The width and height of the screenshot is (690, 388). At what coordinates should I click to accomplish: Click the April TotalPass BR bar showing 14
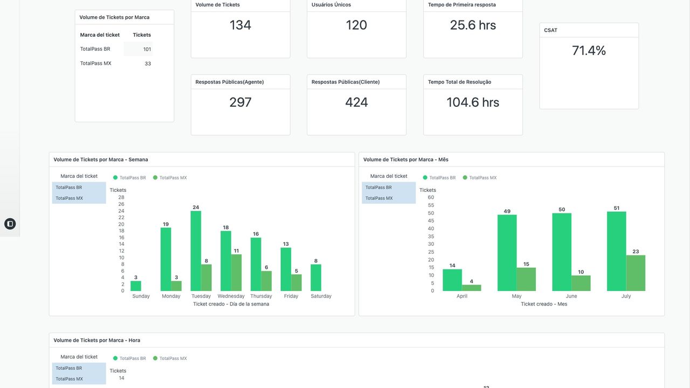[x=452, y=280]
